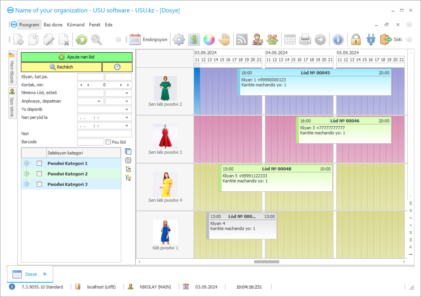
Task: Click the blue info toolbar icon
Action: 338,40
